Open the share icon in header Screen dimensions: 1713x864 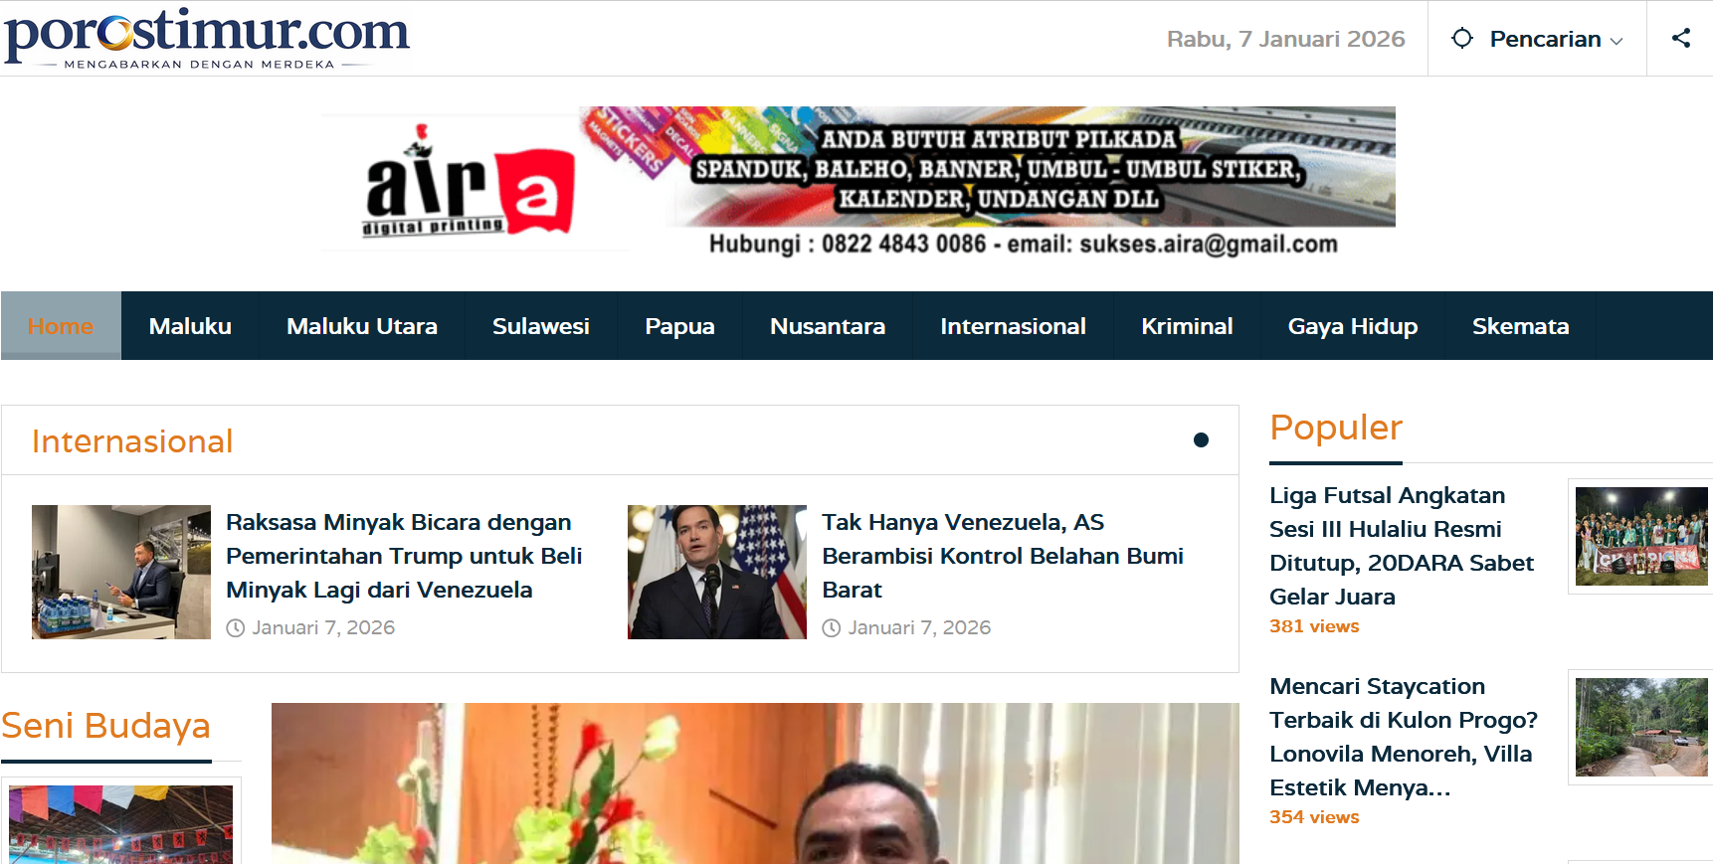tap(1681, 38)
